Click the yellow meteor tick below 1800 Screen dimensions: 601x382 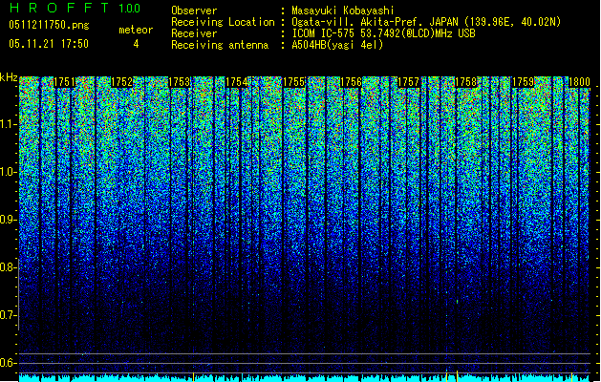point(572,376)
